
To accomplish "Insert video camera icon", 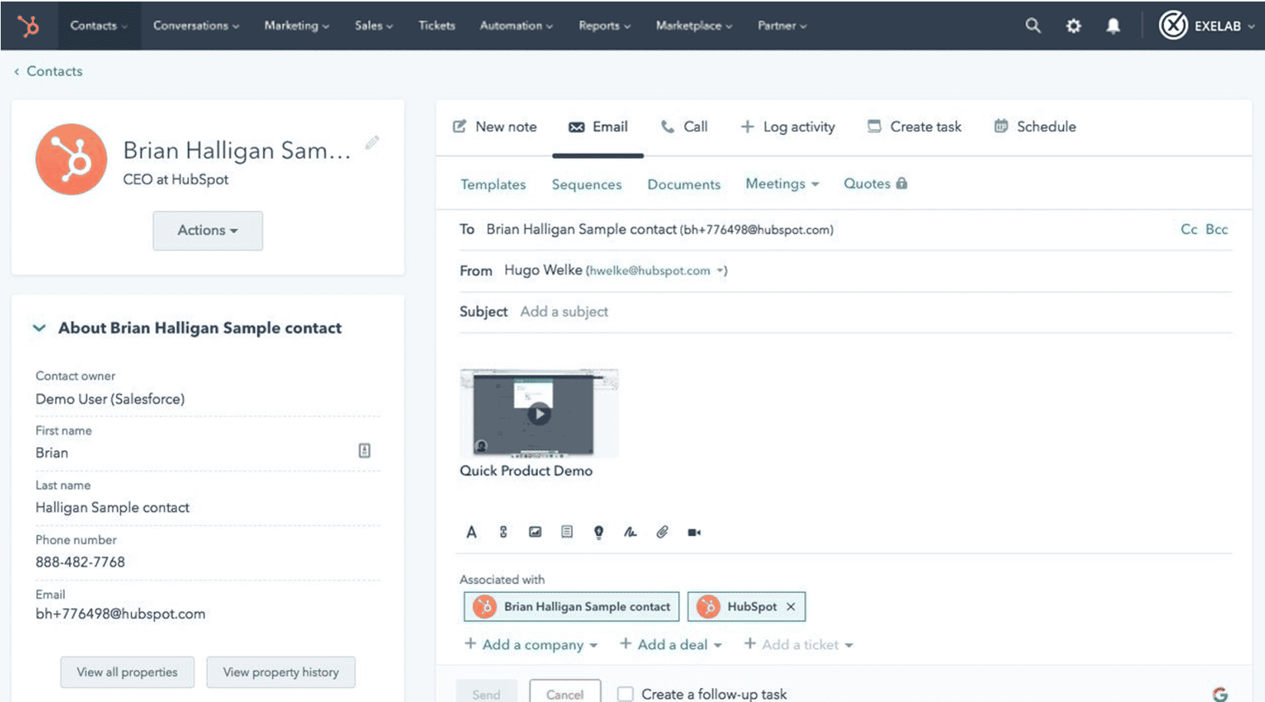I will tap(694, 531).
